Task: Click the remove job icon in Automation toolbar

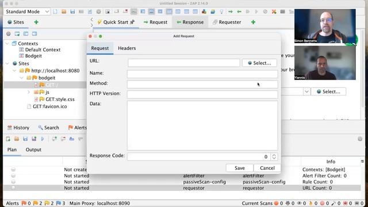Action: (x=63, y=139)
